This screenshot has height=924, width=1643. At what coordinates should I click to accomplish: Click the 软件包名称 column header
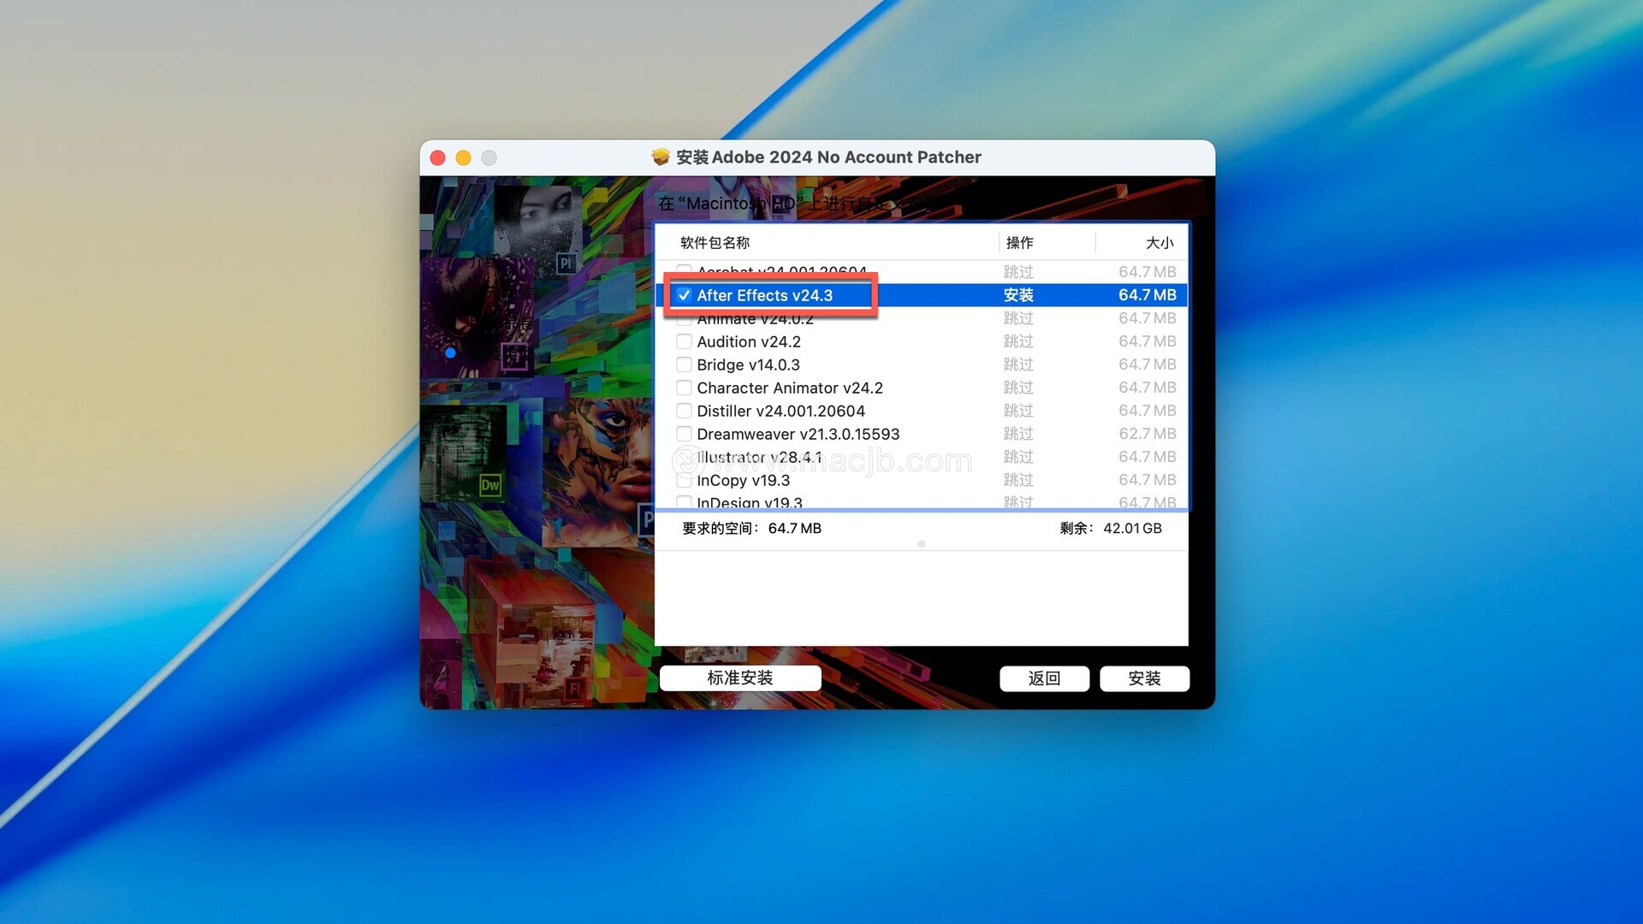(x=715, y=243)
